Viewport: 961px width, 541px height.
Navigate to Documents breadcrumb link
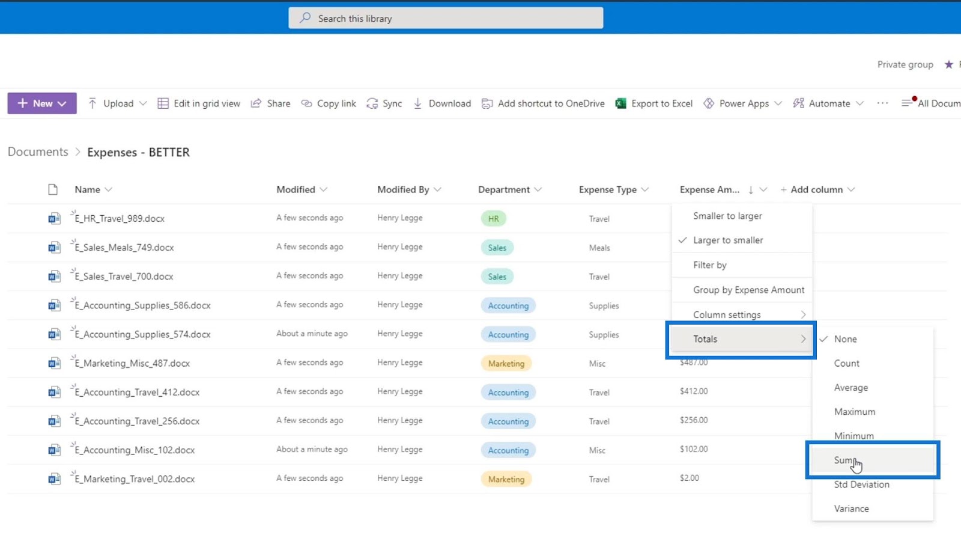coord(38,152)
